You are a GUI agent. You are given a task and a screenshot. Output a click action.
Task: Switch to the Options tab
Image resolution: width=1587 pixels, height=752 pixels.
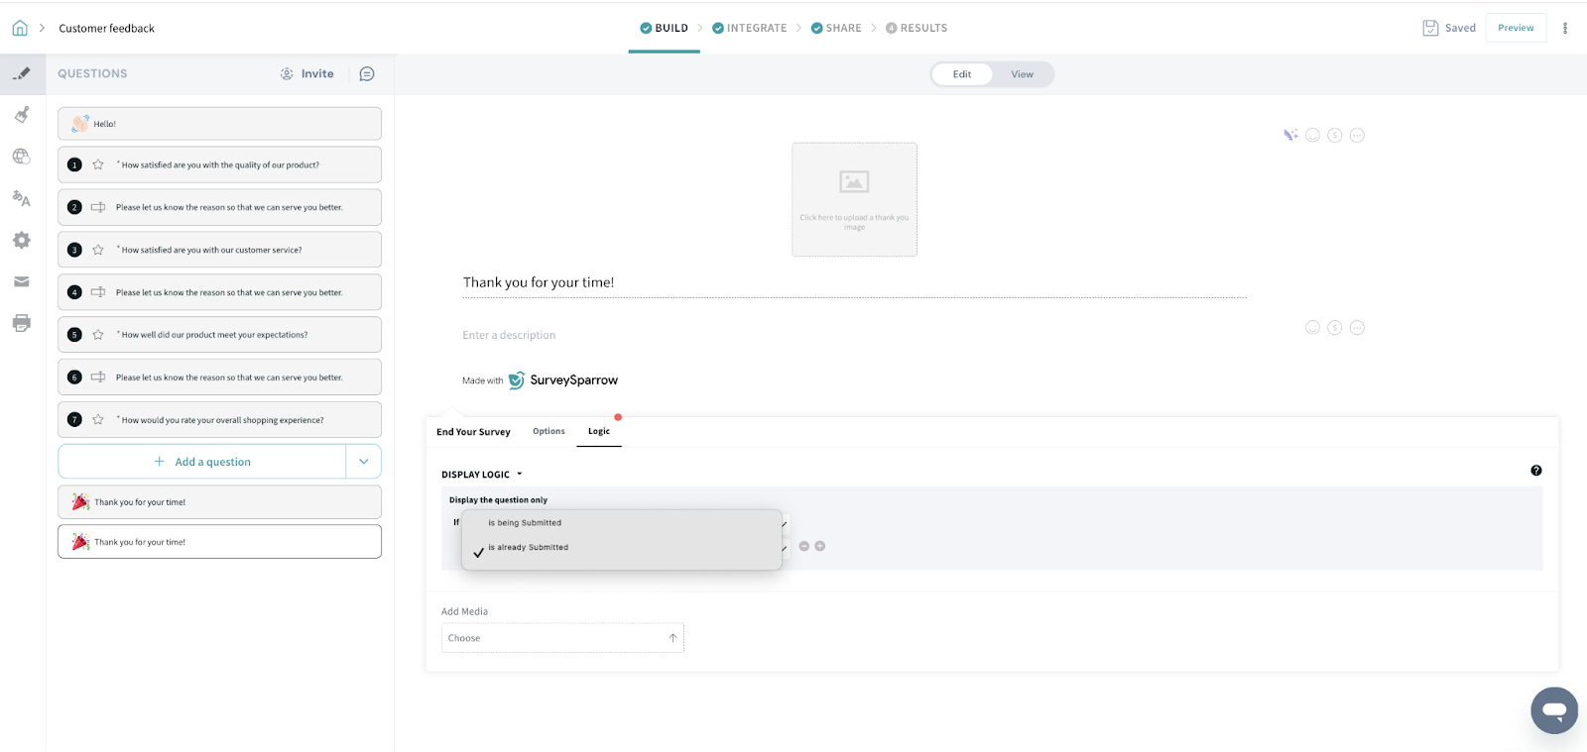tap(549, 432)
